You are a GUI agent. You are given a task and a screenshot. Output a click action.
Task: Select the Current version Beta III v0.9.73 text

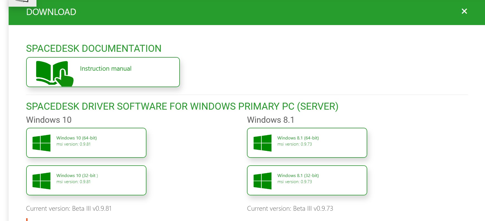point(290,208)
